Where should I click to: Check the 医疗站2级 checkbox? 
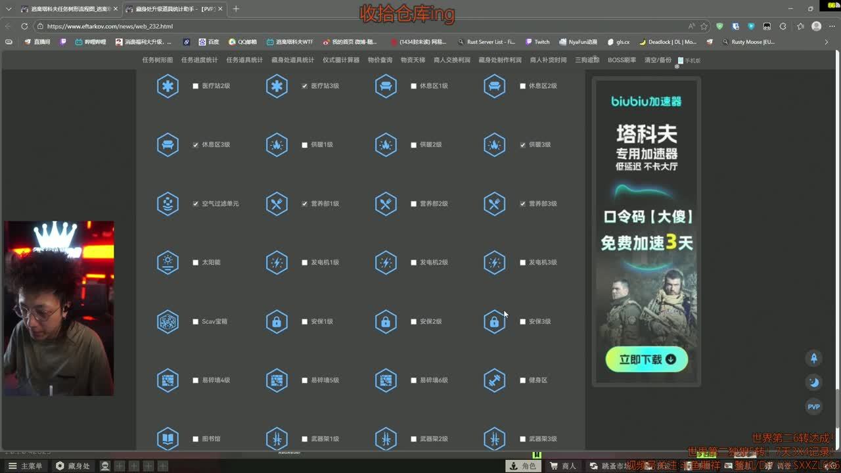[x=196, y=86]
